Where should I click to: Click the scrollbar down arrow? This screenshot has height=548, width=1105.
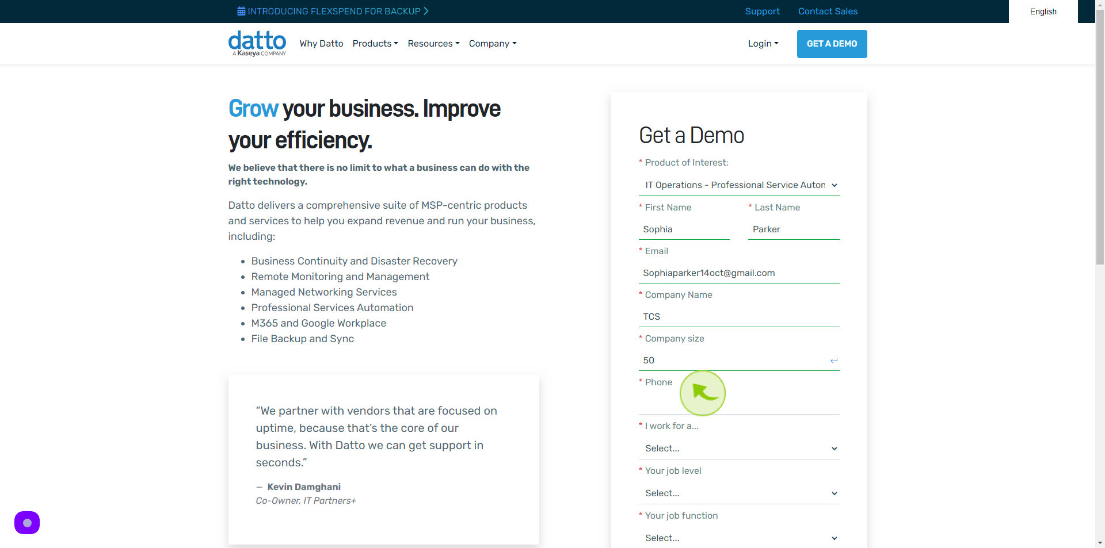[1100, 543]
